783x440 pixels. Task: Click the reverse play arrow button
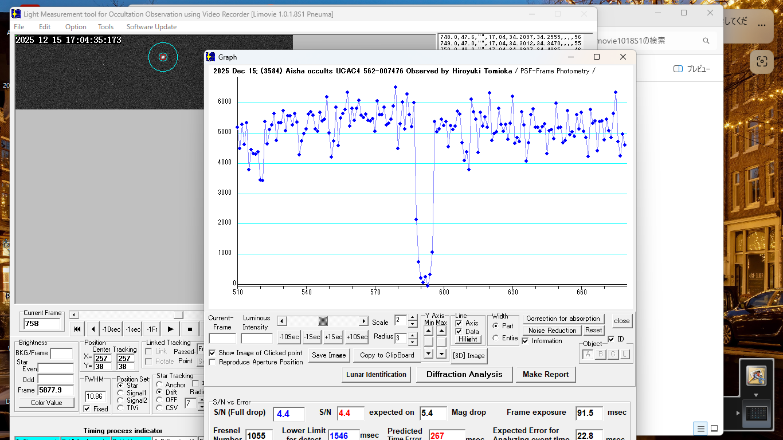pos(93,329)
